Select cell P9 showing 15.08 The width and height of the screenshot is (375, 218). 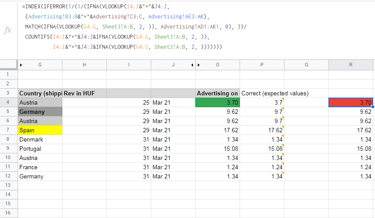tap(262, 149)
